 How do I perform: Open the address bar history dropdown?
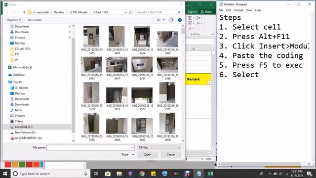pyautogui.click(x=125, y=12)
